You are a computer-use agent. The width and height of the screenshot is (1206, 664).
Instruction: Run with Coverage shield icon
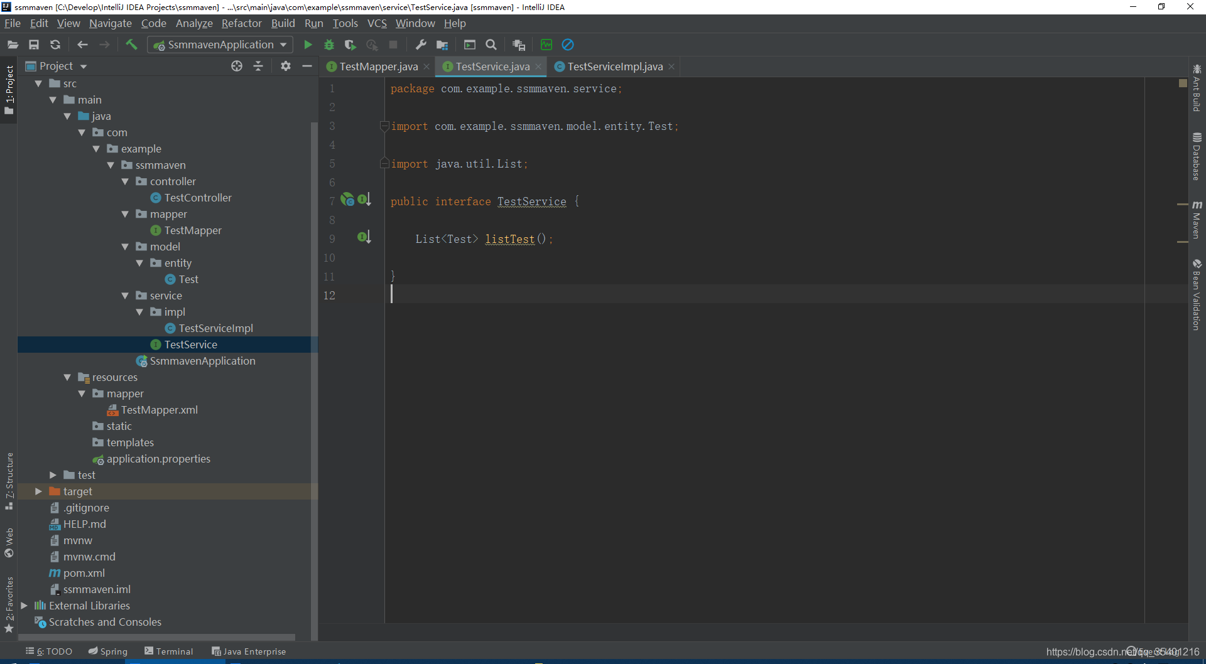tap(350, 45)
